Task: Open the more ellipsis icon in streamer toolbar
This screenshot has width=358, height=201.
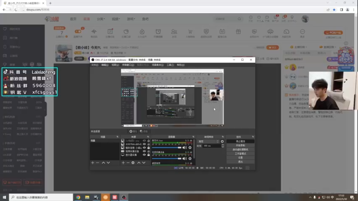Action: [303, 31]
